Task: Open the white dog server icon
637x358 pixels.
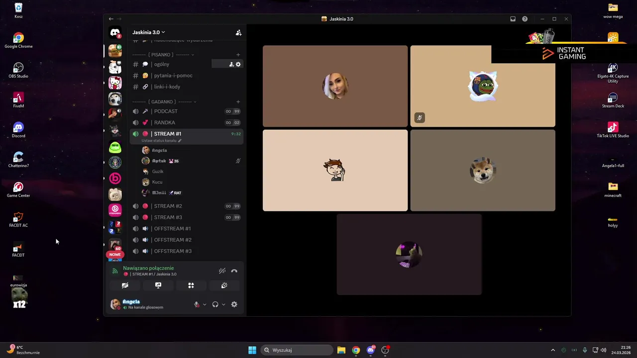Action: point(115,98)
